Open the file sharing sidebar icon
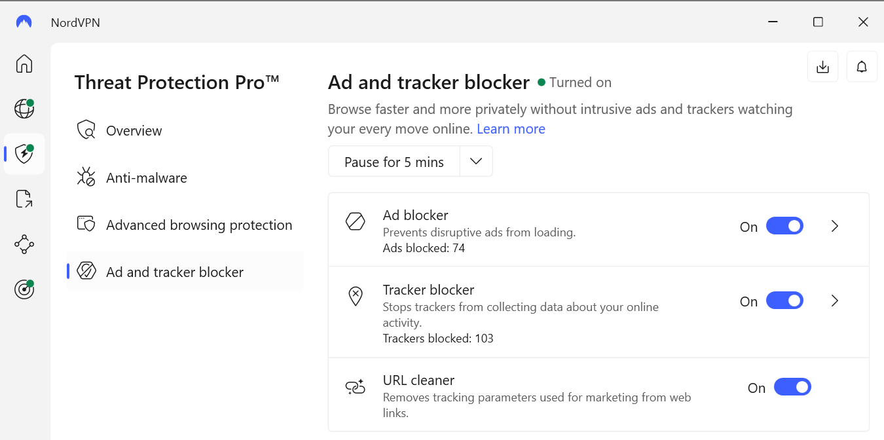 [24, 198]
